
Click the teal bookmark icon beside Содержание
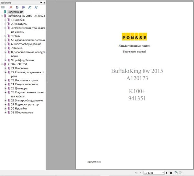[x=5, y=12]
